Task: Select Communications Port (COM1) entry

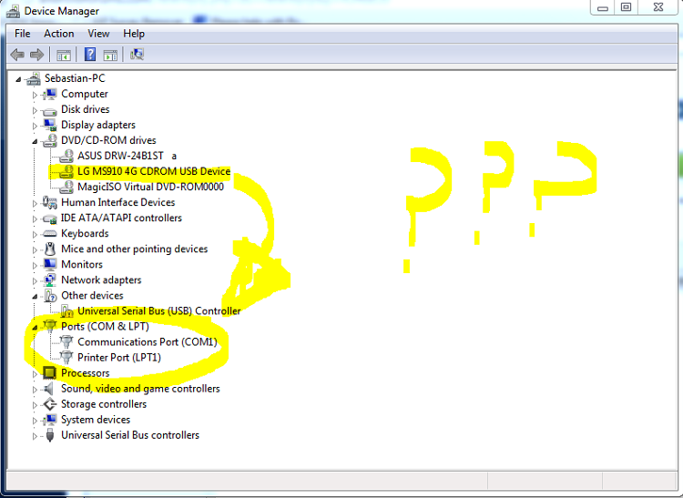Action: [x=147, y=342]
